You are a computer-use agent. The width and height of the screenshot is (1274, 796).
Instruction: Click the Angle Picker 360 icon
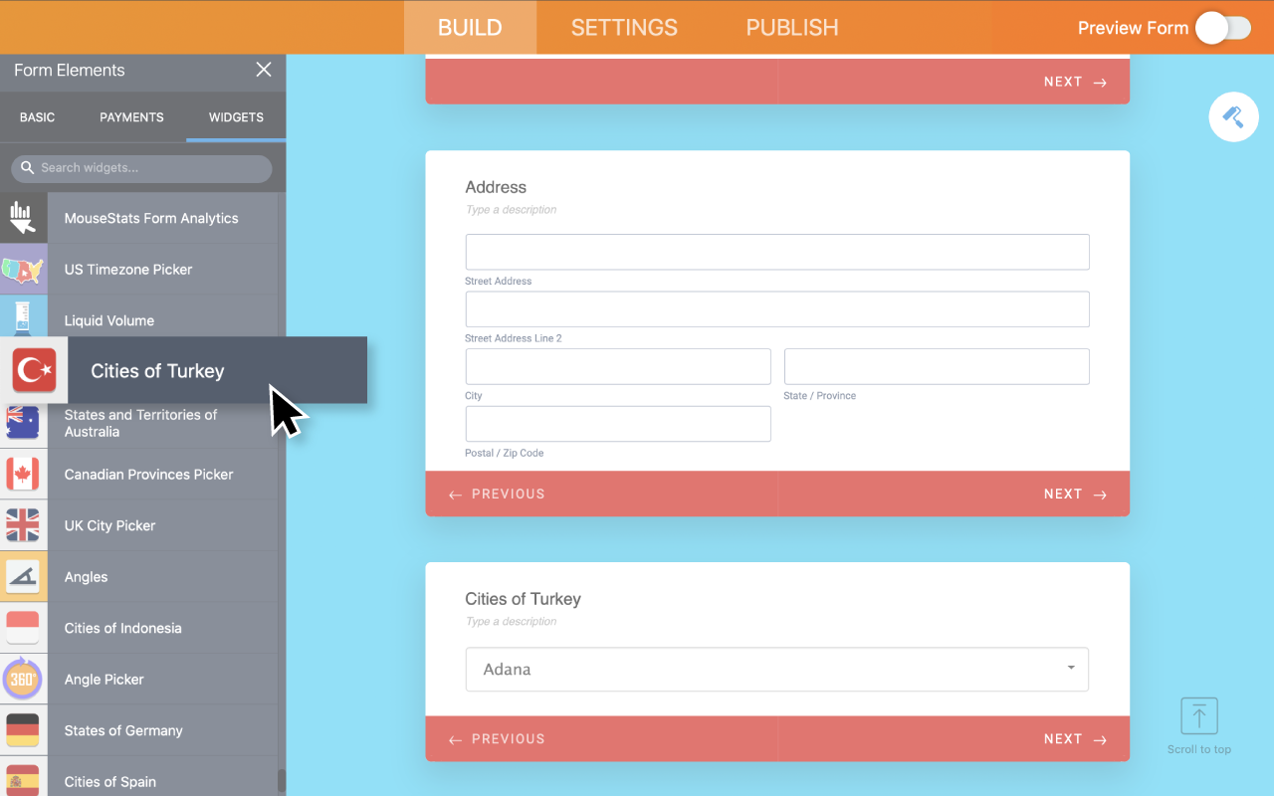[x=23, y=680]
